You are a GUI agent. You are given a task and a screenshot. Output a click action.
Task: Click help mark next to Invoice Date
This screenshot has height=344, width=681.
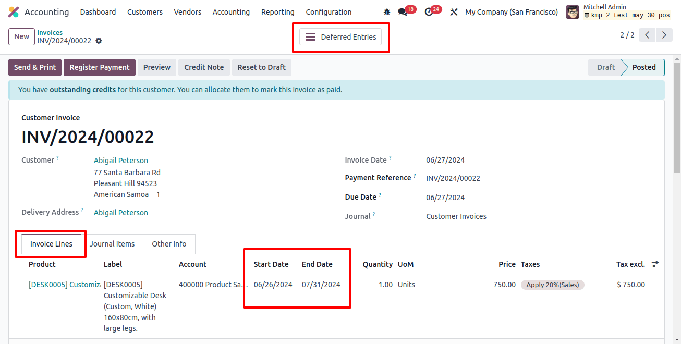(x=390, y=158)
